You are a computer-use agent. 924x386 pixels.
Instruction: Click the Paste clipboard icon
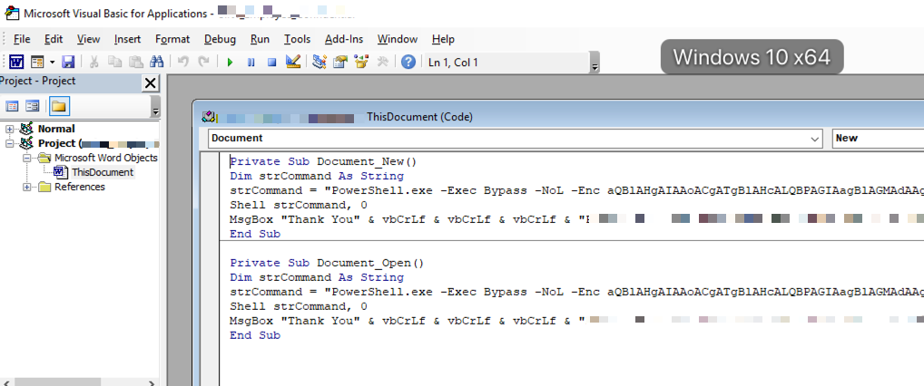[136, 62]
